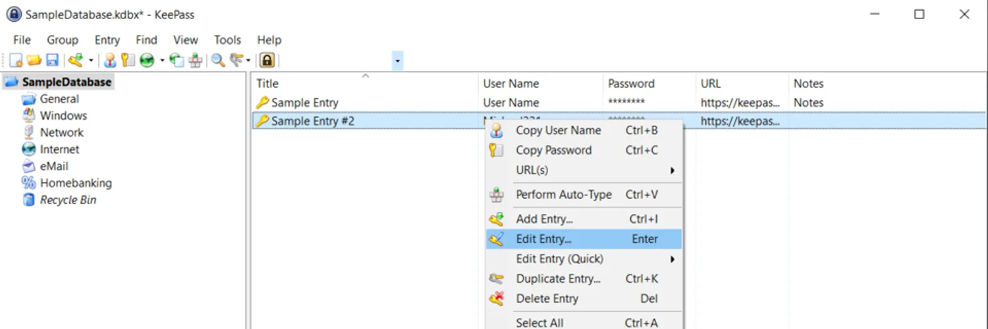Click the URL cell of Sample Entry

click(740, 103)
